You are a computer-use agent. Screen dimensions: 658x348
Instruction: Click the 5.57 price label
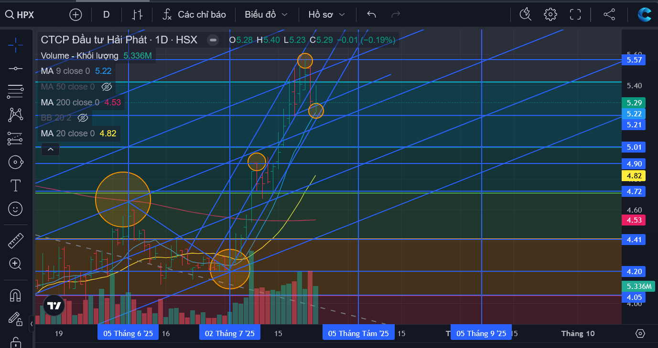(x=633, y=60)
